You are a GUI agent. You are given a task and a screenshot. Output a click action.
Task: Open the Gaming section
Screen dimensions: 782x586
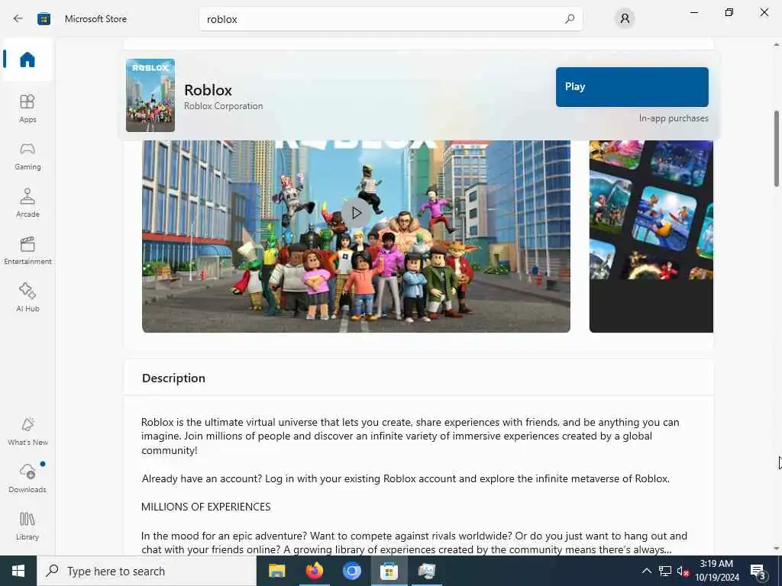coord(27,156)
